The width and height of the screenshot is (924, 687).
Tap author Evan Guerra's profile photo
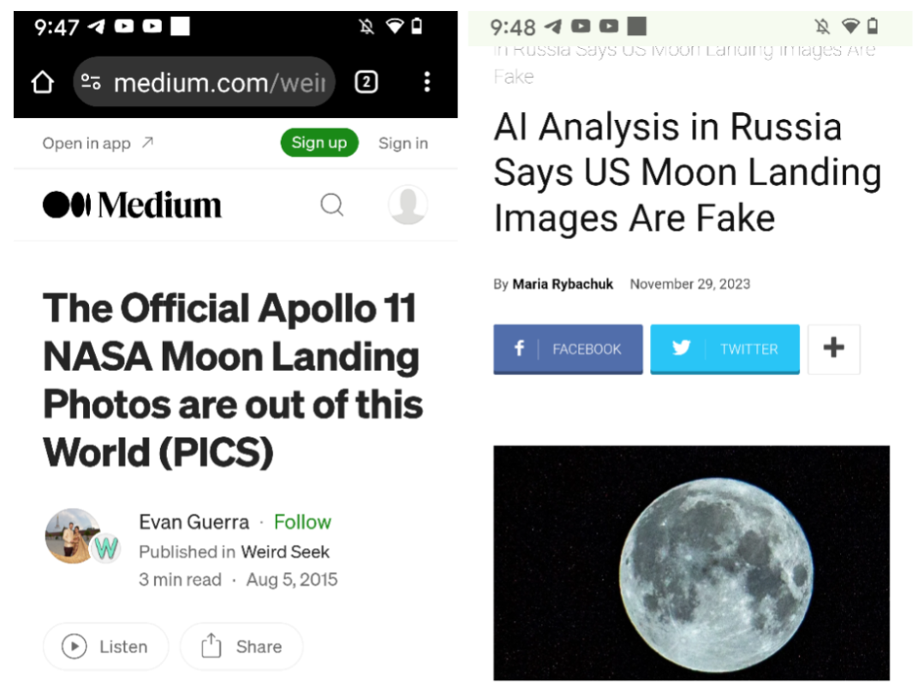72,535
